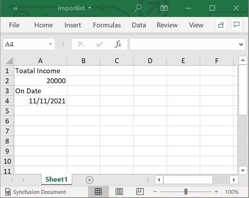The image size is (249, 198).
Task: Open the Formulas tab
Action: (107, 25)
